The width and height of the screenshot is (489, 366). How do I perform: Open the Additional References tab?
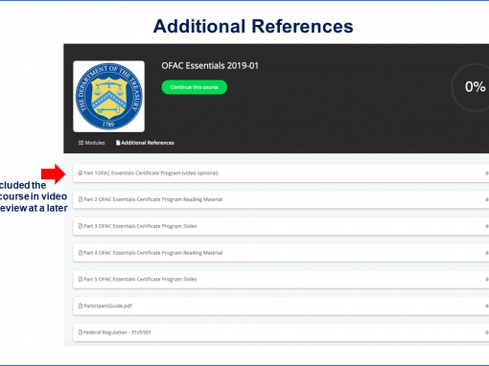coord(145,143)
